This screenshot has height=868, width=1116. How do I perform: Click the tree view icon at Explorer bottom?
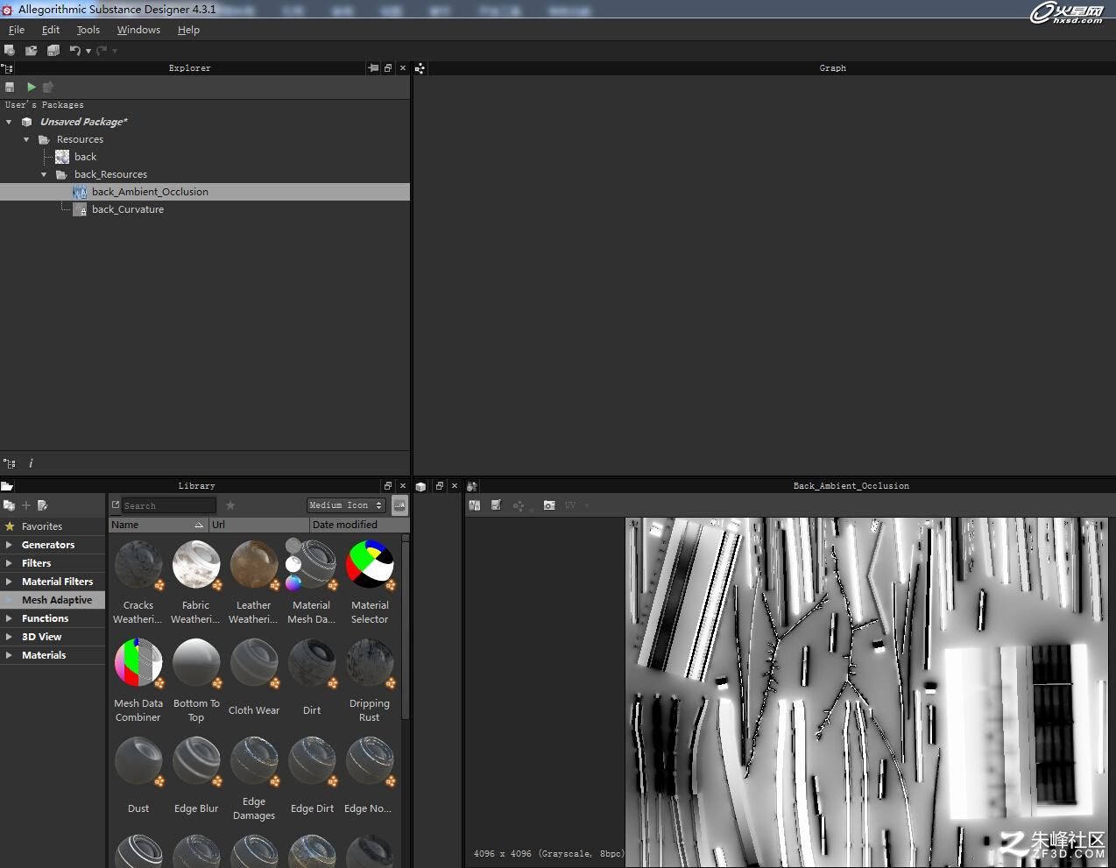pos(10,463)
